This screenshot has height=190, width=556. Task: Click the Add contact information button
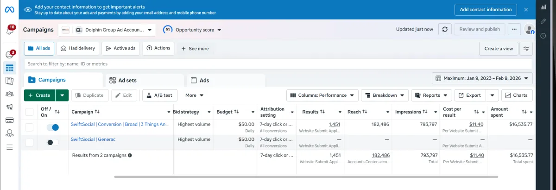tap(486, 9)
